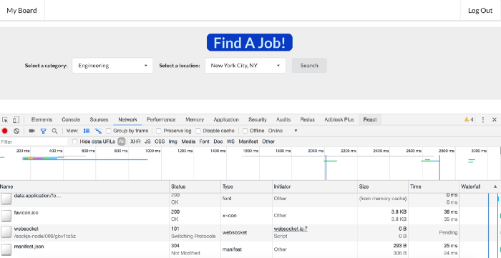
Task: Sort by Time column header
Action: pyautogui.click(x=434, y=187)
